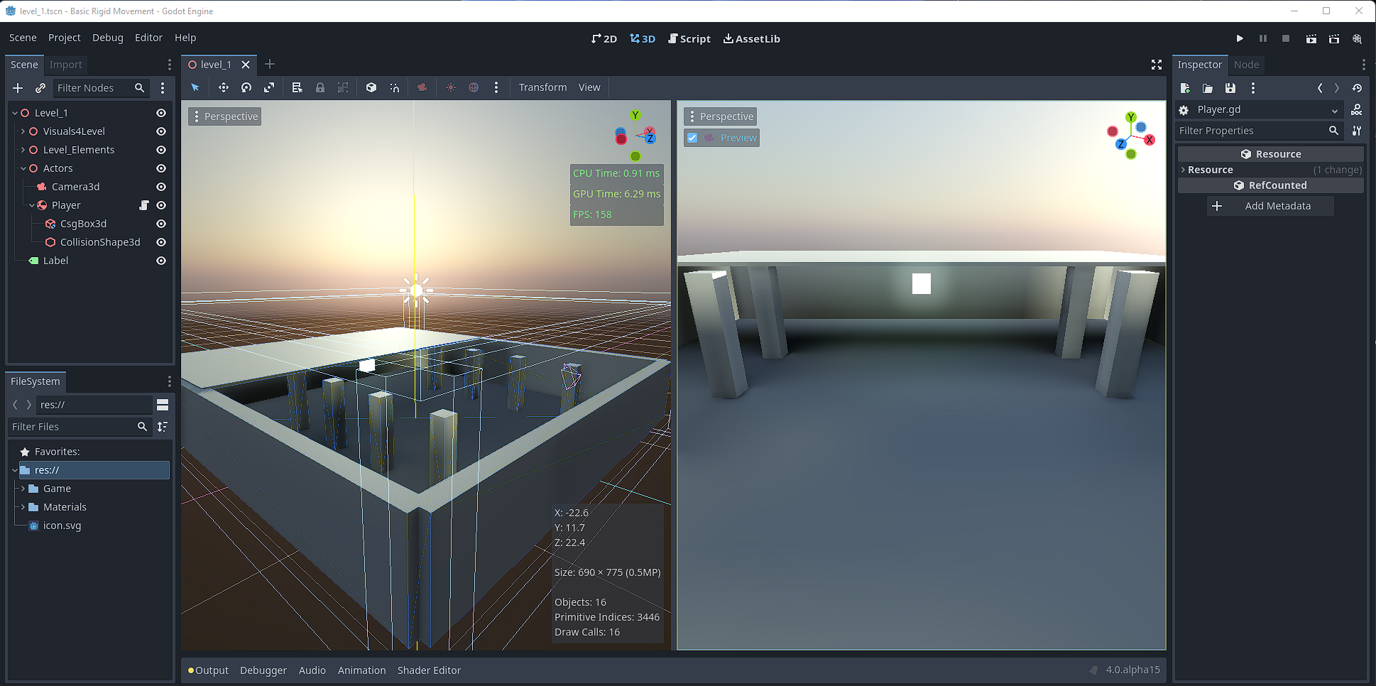This screenshot has height=686, width=1376.
Task: Select the Move tool in the 3D toolbar
Action: (224, 87)
